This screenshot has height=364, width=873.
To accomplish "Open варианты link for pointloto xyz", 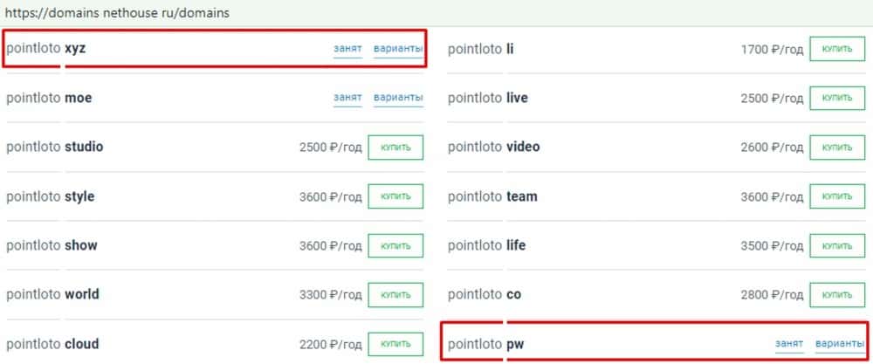I will [398, 49].
